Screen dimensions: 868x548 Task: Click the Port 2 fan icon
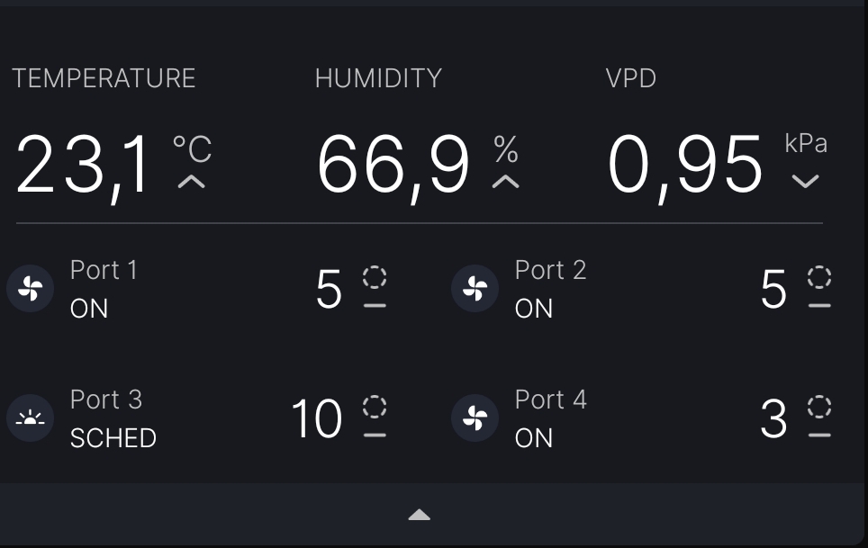(x=475, y=289)
